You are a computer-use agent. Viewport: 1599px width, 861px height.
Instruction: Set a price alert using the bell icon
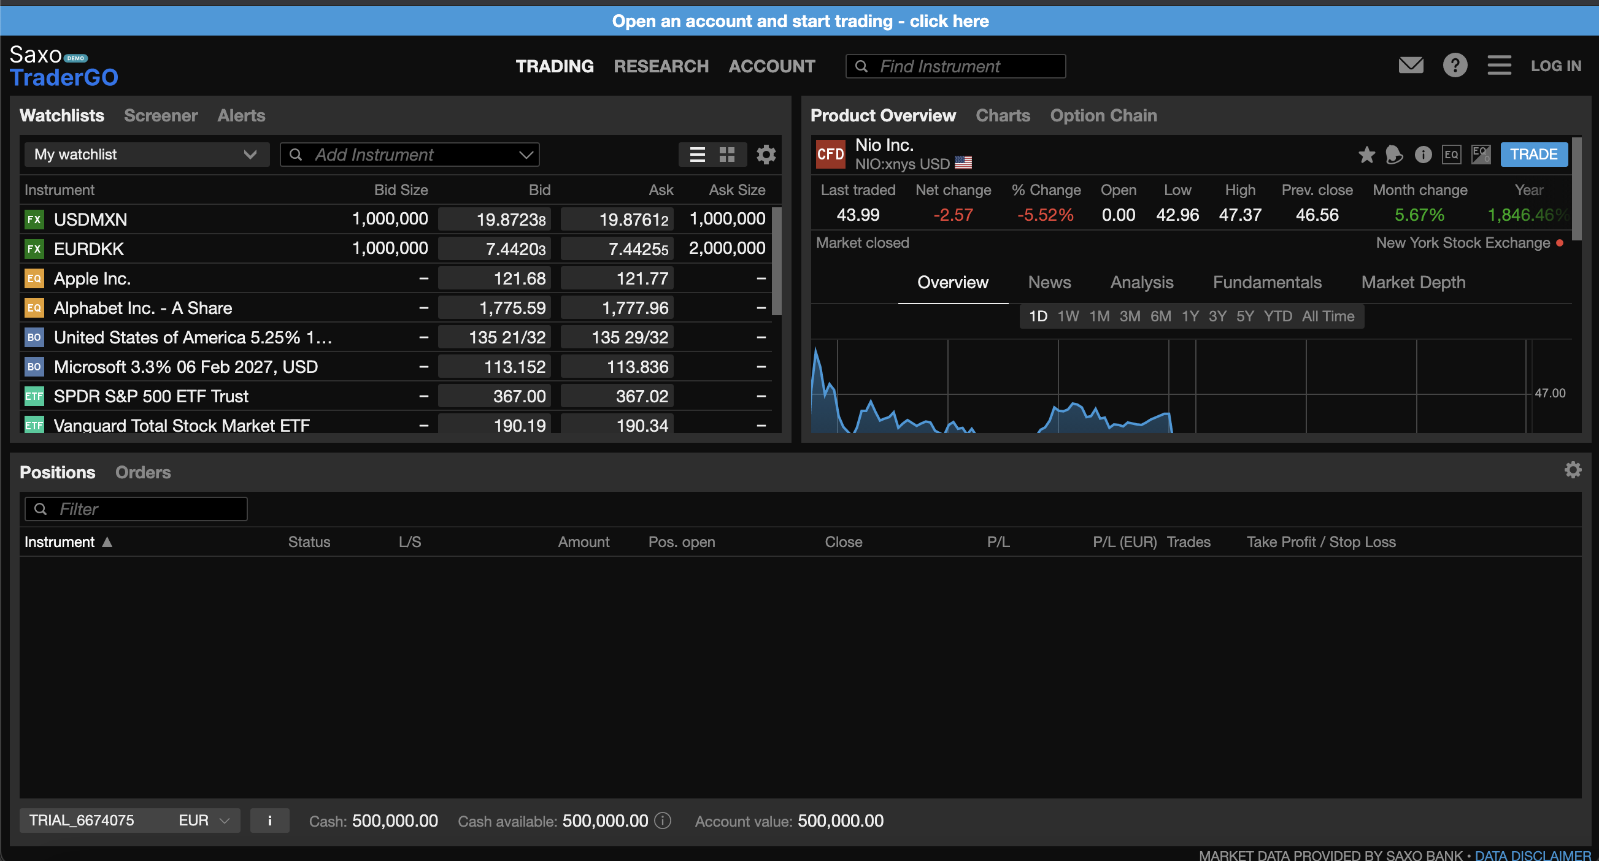pos(1394,155)
